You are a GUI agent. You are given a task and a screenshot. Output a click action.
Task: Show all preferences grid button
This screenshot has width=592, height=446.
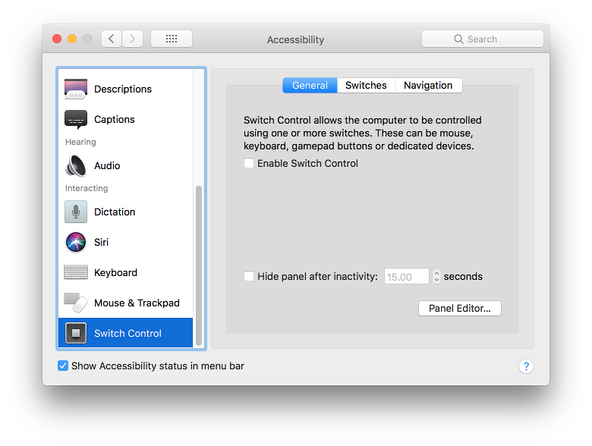(x=171, y=39)
